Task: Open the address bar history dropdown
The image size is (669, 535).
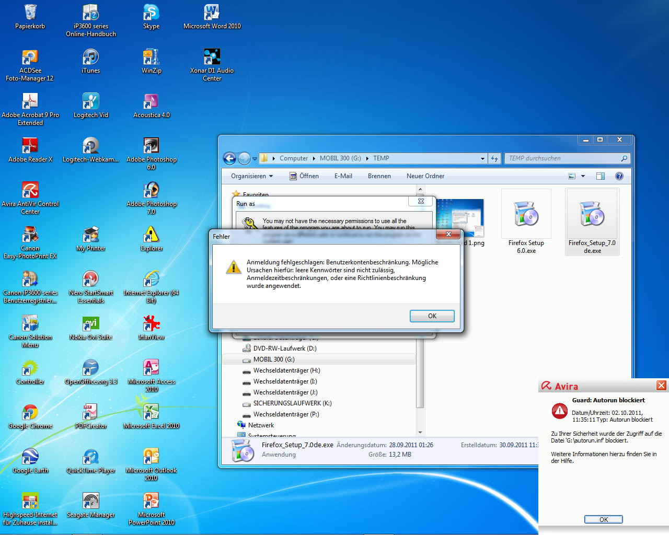Action: tap(482, 158)
